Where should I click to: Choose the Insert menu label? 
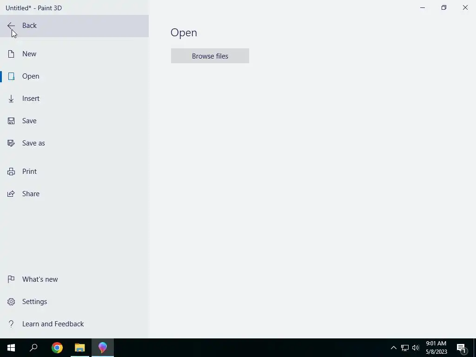point(31,99)
